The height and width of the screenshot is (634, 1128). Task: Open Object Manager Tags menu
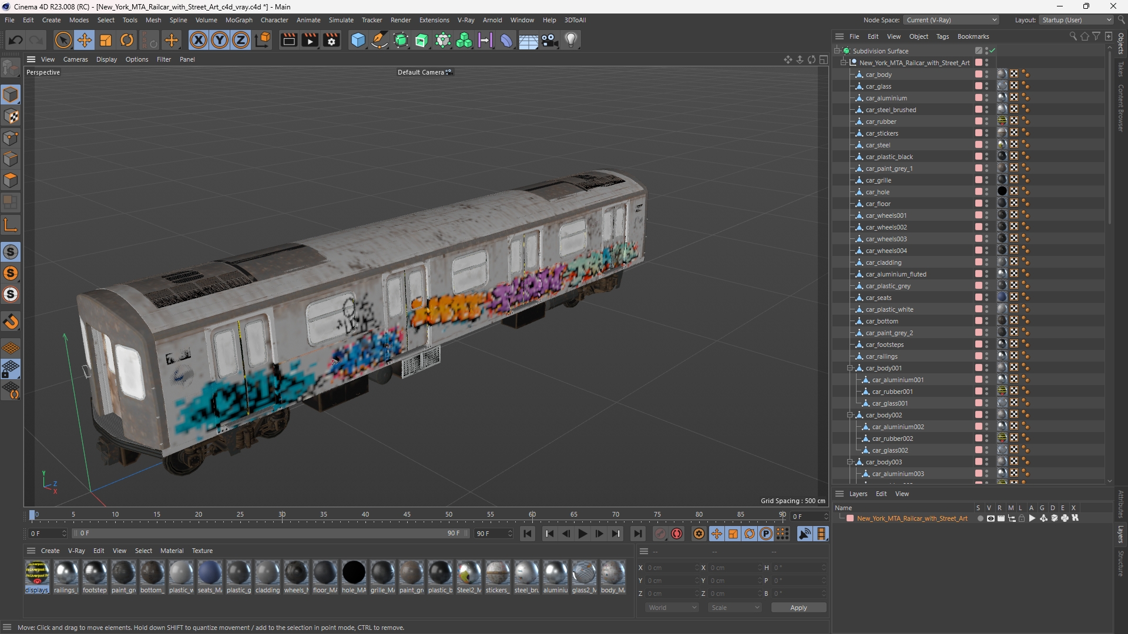942,36
